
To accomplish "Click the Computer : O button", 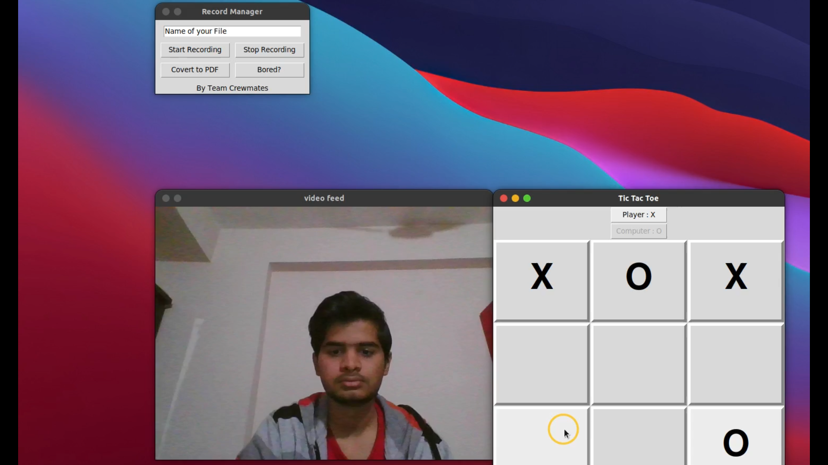I will pos(638,231).
